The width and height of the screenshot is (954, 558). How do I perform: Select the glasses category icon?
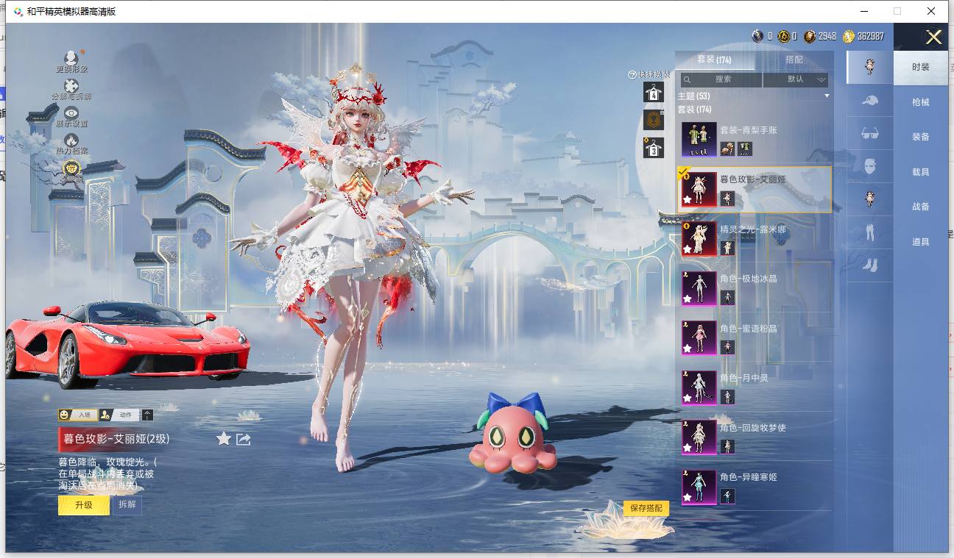(x=869, y=133)
